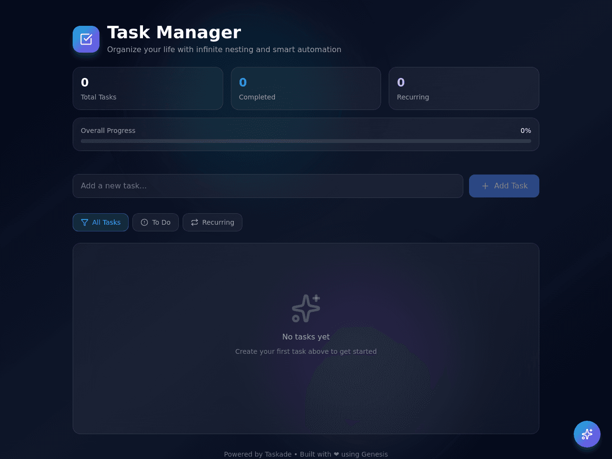Click the Recurring stat card
Screen dimensions: 612x459
(464, 88)
